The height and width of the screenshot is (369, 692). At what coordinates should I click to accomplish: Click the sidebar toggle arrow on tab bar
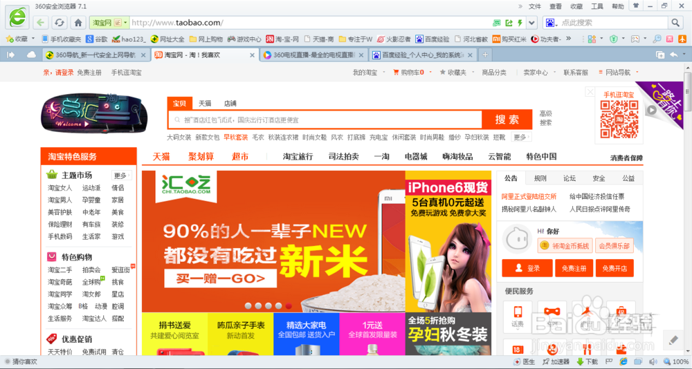(10, 55)
